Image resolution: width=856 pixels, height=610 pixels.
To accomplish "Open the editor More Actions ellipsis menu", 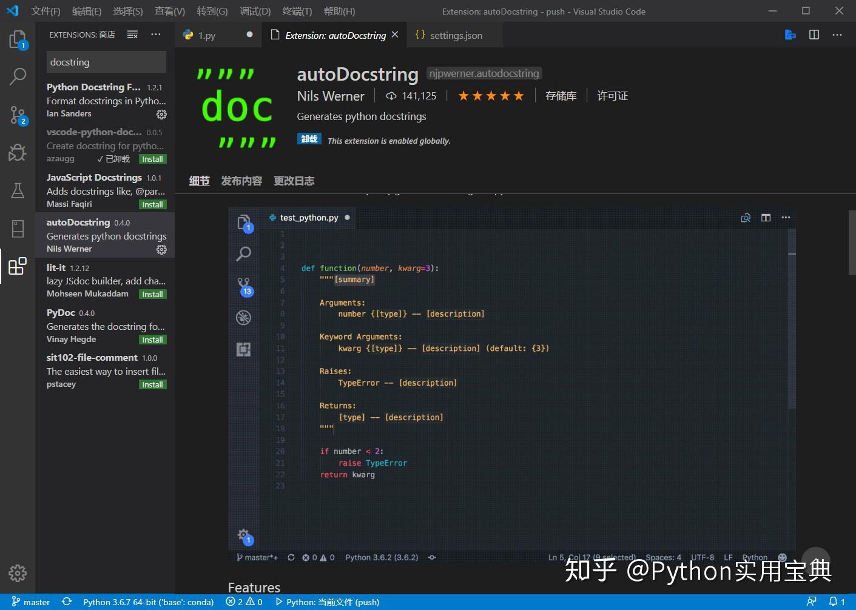I will coord(837,35).
